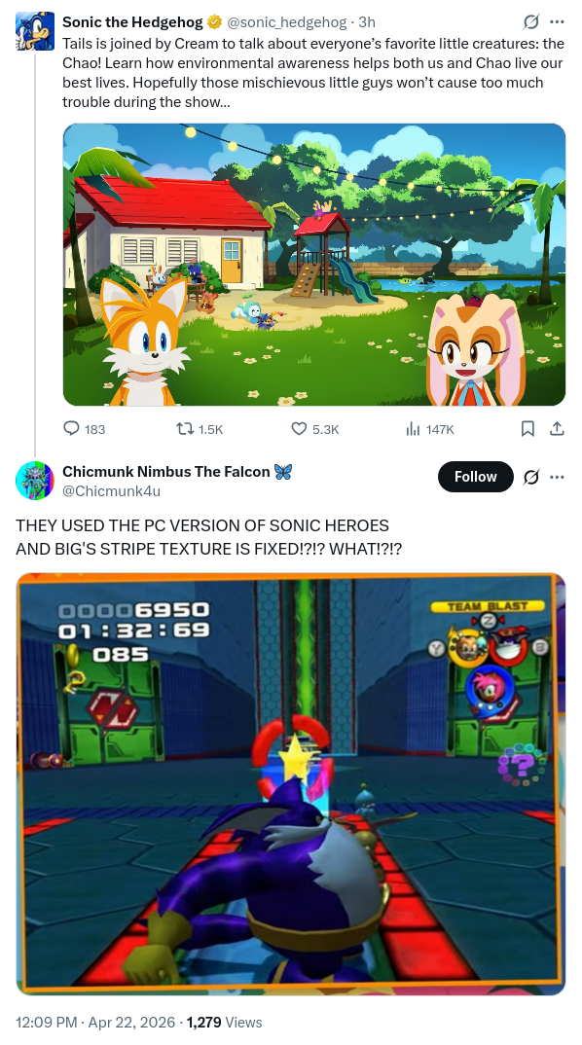Follow Chicmunk Nimbus The Falcon
The width and height of the screenshot is (582, 1045).
475,477
